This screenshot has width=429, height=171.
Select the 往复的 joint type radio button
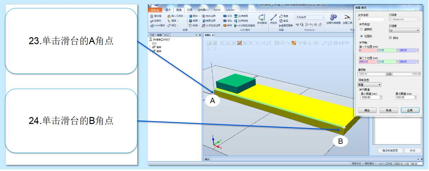362,36
